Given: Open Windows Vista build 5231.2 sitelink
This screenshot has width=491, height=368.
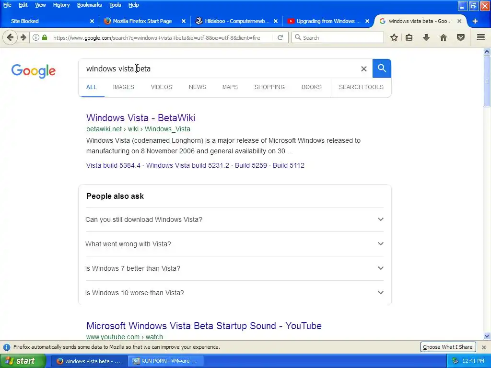Looking at the screenshot, I should pyautogui.click(x=187, y=165).
